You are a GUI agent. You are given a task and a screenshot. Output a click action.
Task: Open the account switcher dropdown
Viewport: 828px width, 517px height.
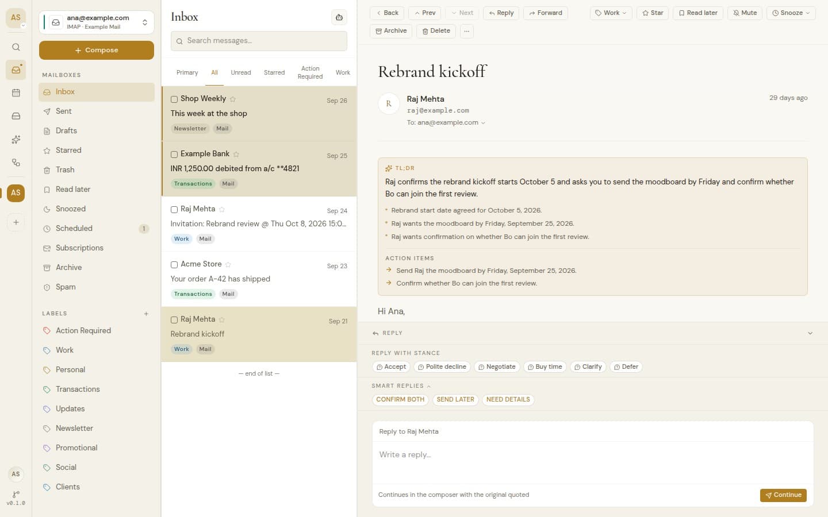tap(97, 22)
